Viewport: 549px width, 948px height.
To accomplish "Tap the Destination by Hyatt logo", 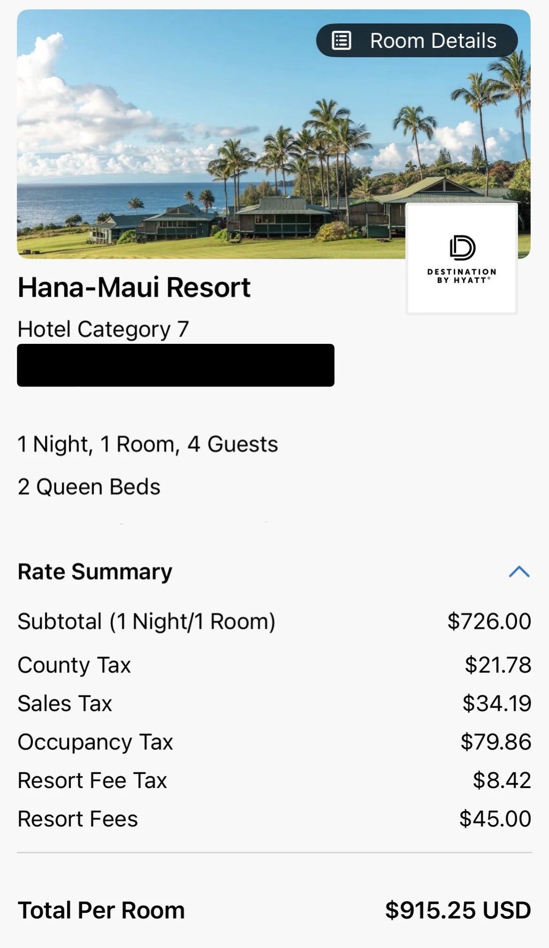I will click(x=462, y=258).
